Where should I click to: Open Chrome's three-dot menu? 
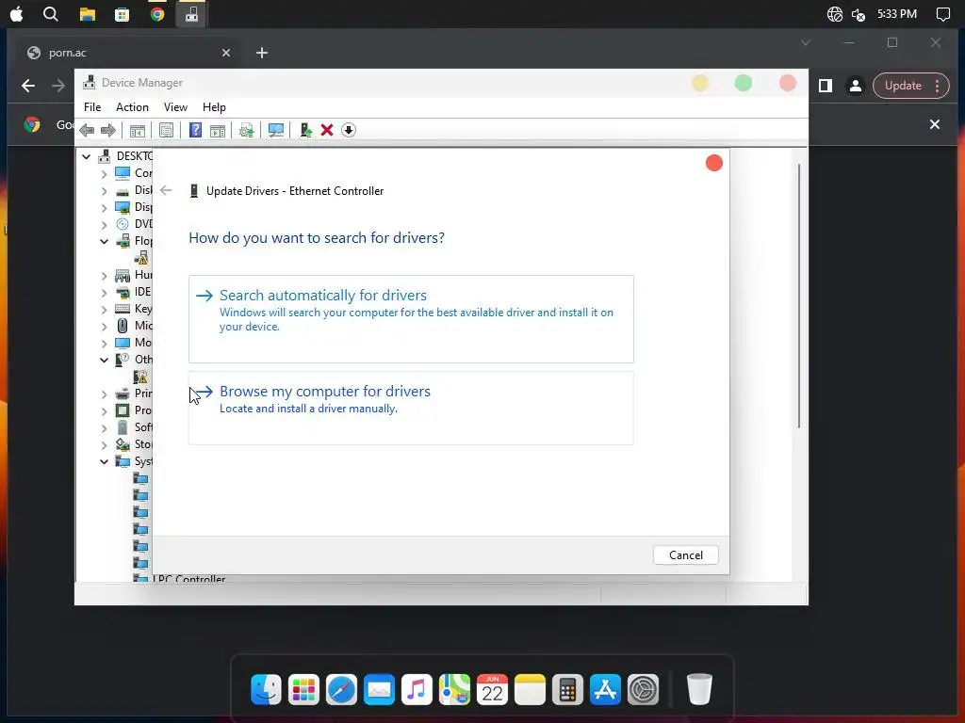point(938,86)
